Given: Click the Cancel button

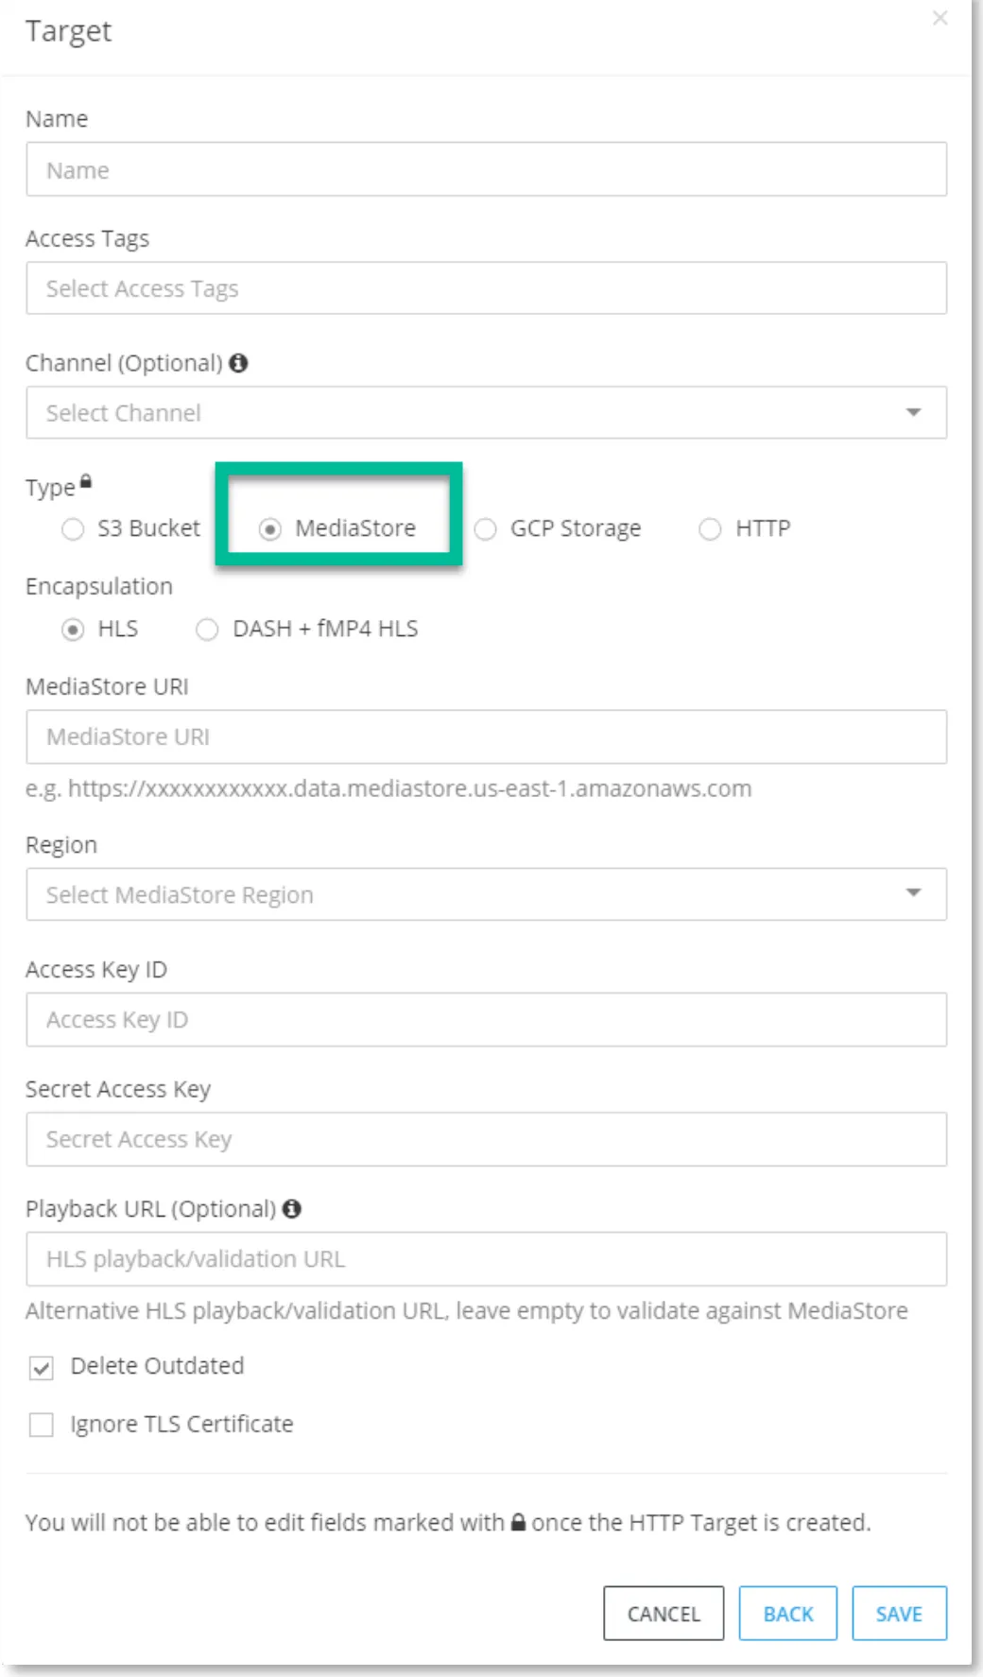Looking at the screenshot, I should click(x=664, y=1614).
